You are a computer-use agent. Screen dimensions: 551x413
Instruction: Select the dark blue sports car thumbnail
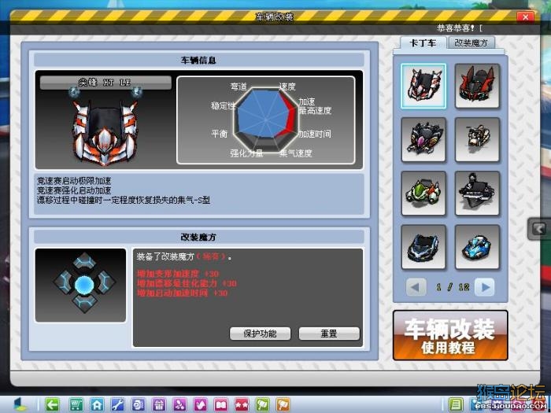point(423,247)
